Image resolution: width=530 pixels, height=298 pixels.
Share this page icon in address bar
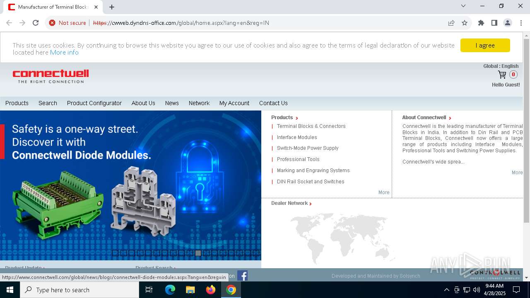click(451, 23)
